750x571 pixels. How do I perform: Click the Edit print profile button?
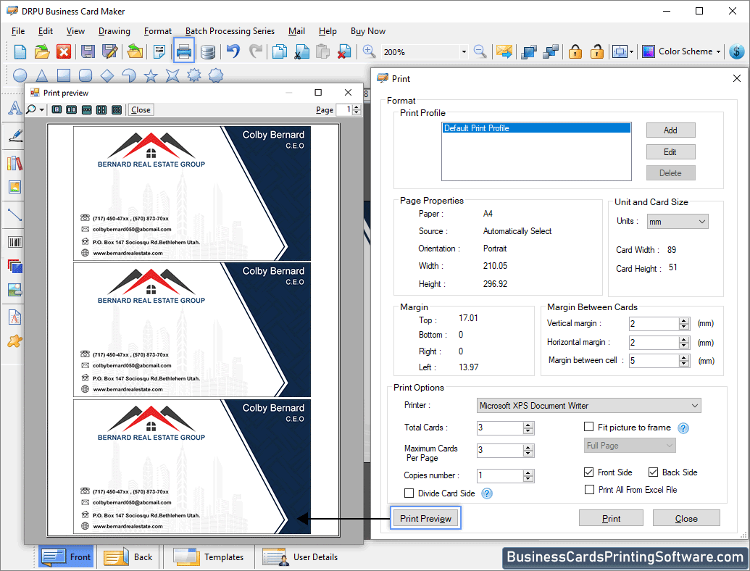(670, 152)
